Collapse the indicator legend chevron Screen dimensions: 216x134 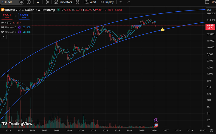tap(4, 37)
